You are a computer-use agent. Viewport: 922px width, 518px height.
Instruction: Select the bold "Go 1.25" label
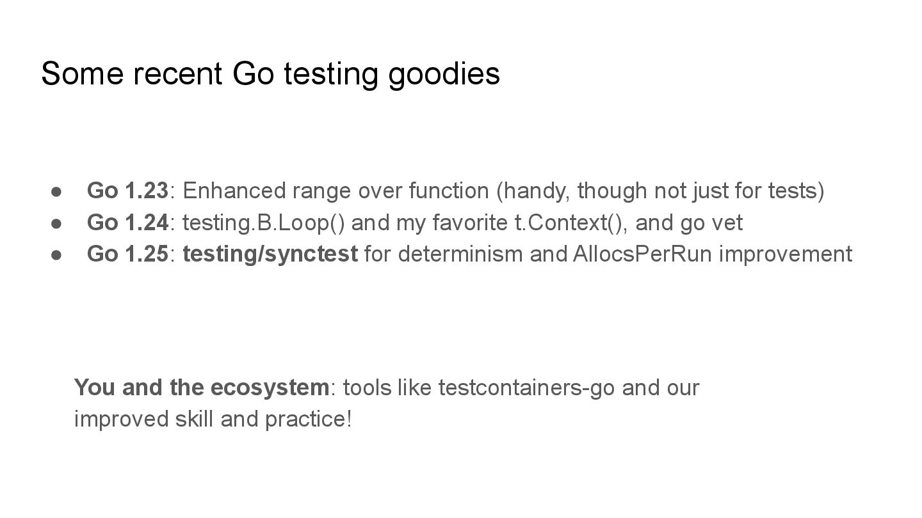(x=127, y=254)
